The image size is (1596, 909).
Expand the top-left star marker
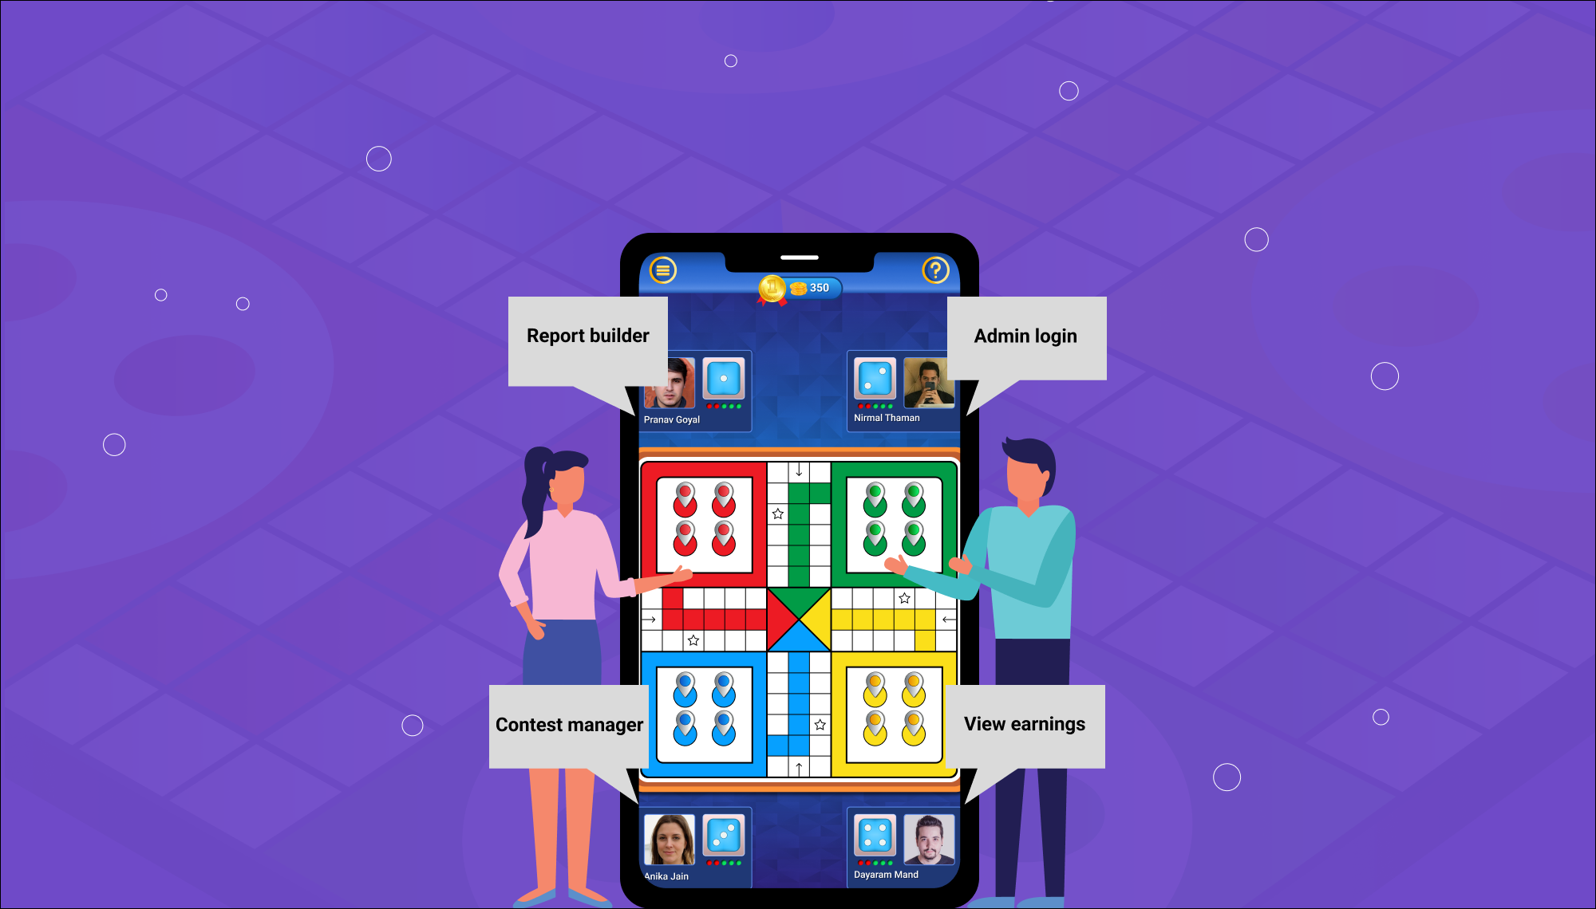(778, 514)
